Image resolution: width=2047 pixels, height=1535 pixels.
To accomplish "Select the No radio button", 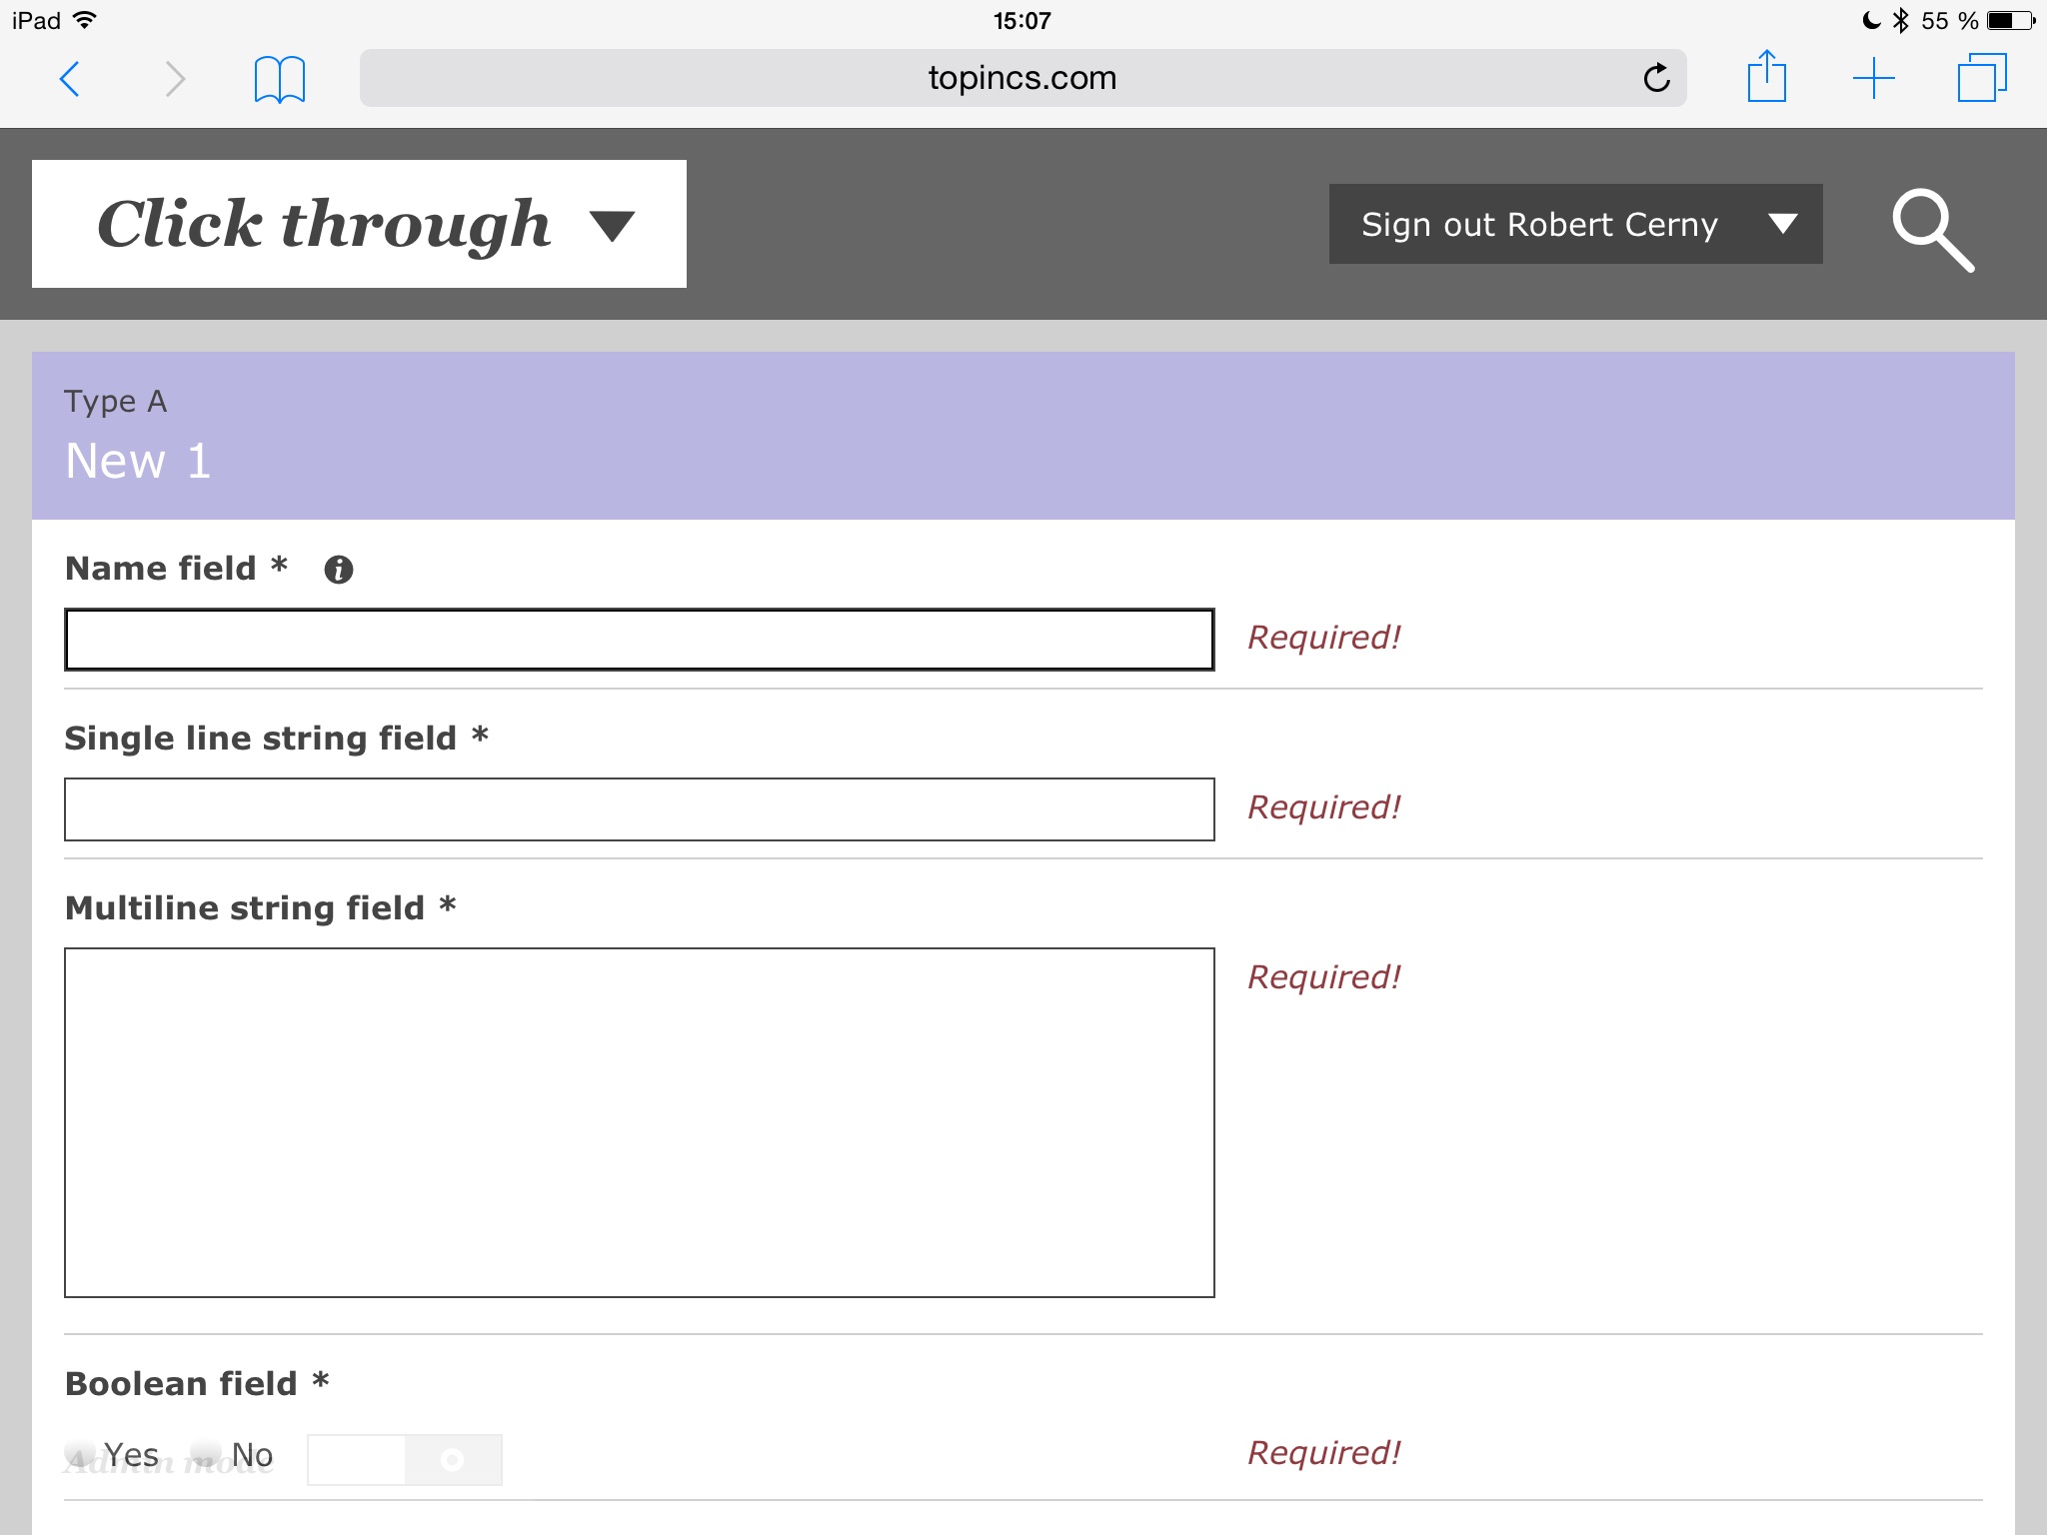I will coord(206,1454).
